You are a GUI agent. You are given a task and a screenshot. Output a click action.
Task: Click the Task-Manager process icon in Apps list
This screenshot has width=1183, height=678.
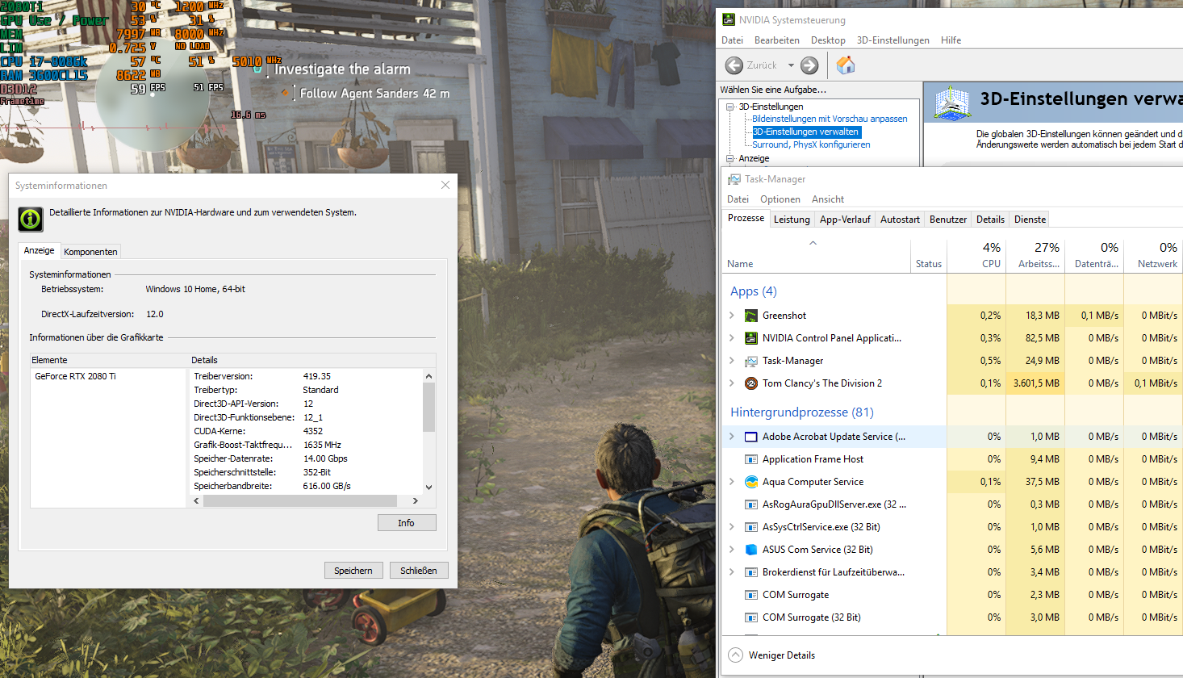click(x=750, y=361)
